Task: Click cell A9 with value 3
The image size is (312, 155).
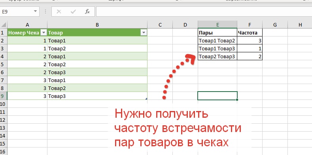Action: [27, 96]
